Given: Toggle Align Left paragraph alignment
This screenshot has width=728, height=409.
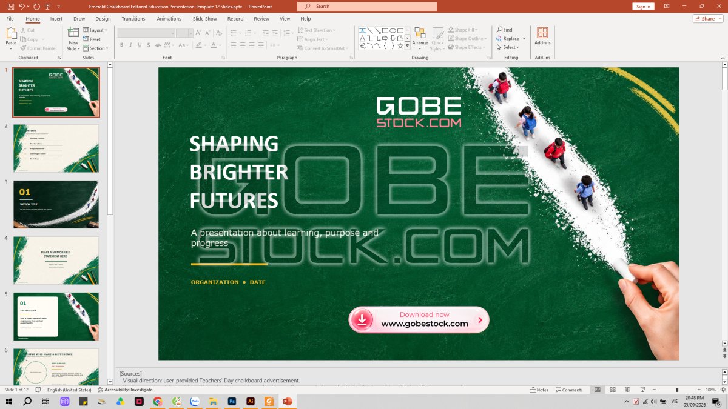Looking at the screenshot, I should tap(234, 45).
